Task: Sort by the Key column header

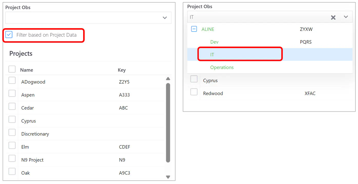Action: pyautogui.click(x=122, y=70)
